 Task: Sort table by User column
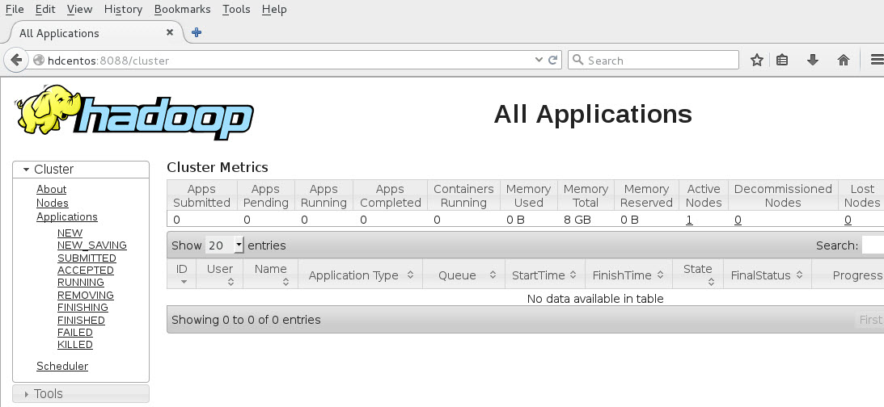219,274
